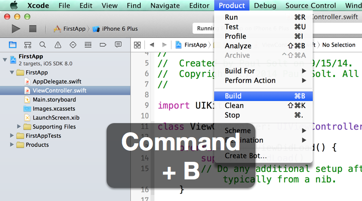Collapse the FirstApp group folder triangle
Image resolution: width=362 pixels, height=201 pixels.
(12, 72)
